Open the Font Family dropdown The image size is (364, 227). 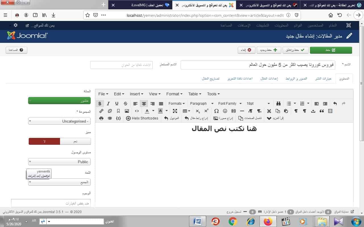point(230,104)
